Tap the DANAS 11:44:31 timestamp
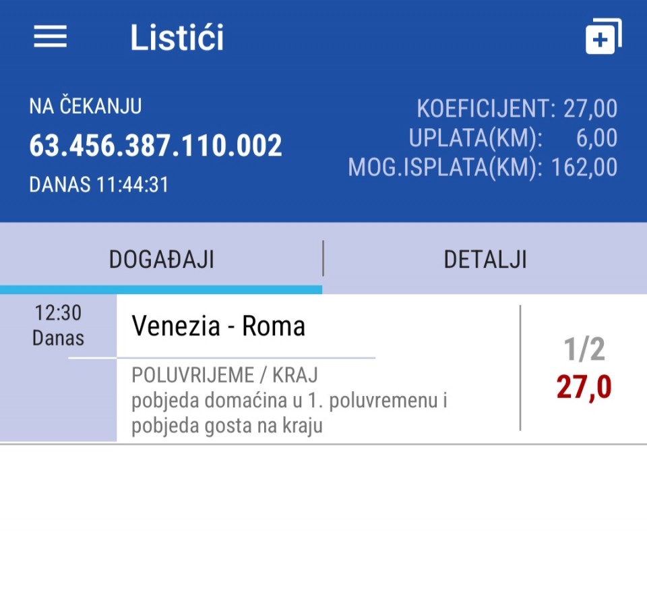647x605 pixels. click(x=98, y=185)
